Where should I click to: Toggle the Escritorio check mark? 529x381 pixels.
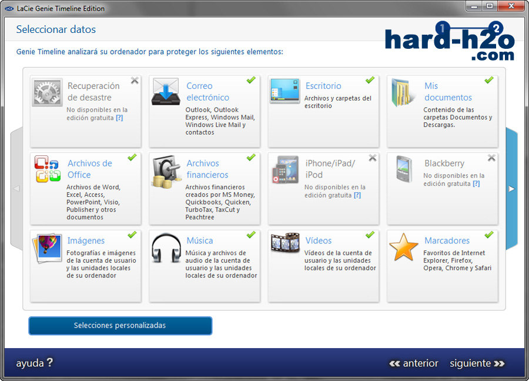point(370,80)
